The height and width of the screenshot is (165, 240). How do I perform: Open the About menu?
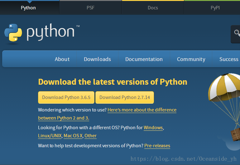[62, 59]
